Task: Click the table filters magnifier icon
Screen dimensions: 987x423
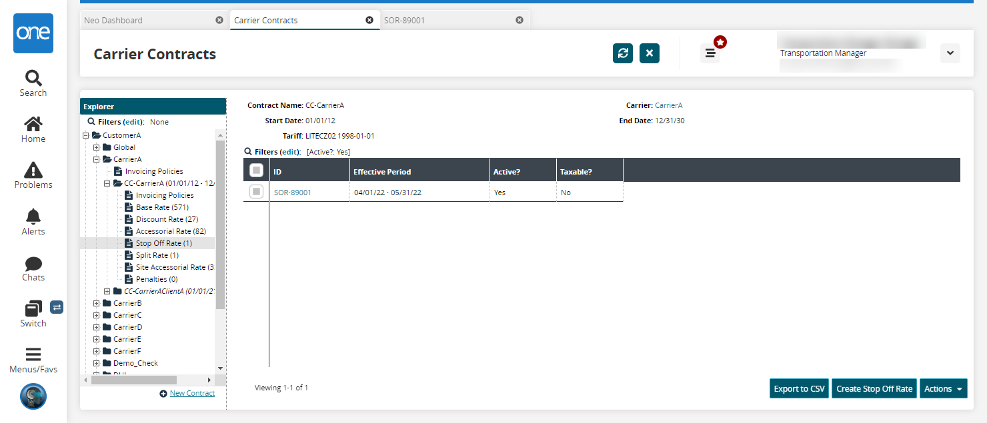Action: 248,152
